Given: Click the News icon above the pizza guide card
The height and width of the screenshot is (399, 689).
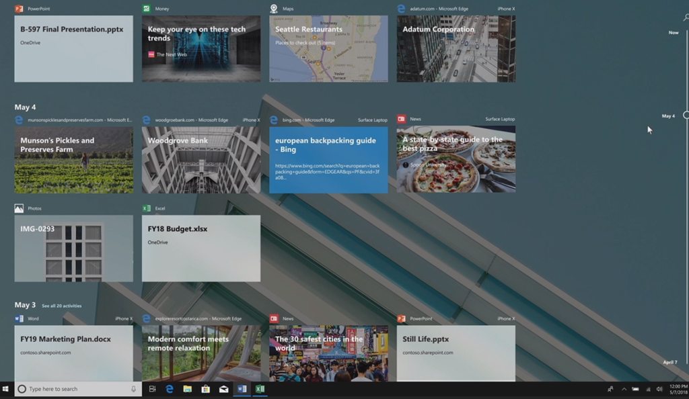Looking at the screenshot, I should [401, 119].
